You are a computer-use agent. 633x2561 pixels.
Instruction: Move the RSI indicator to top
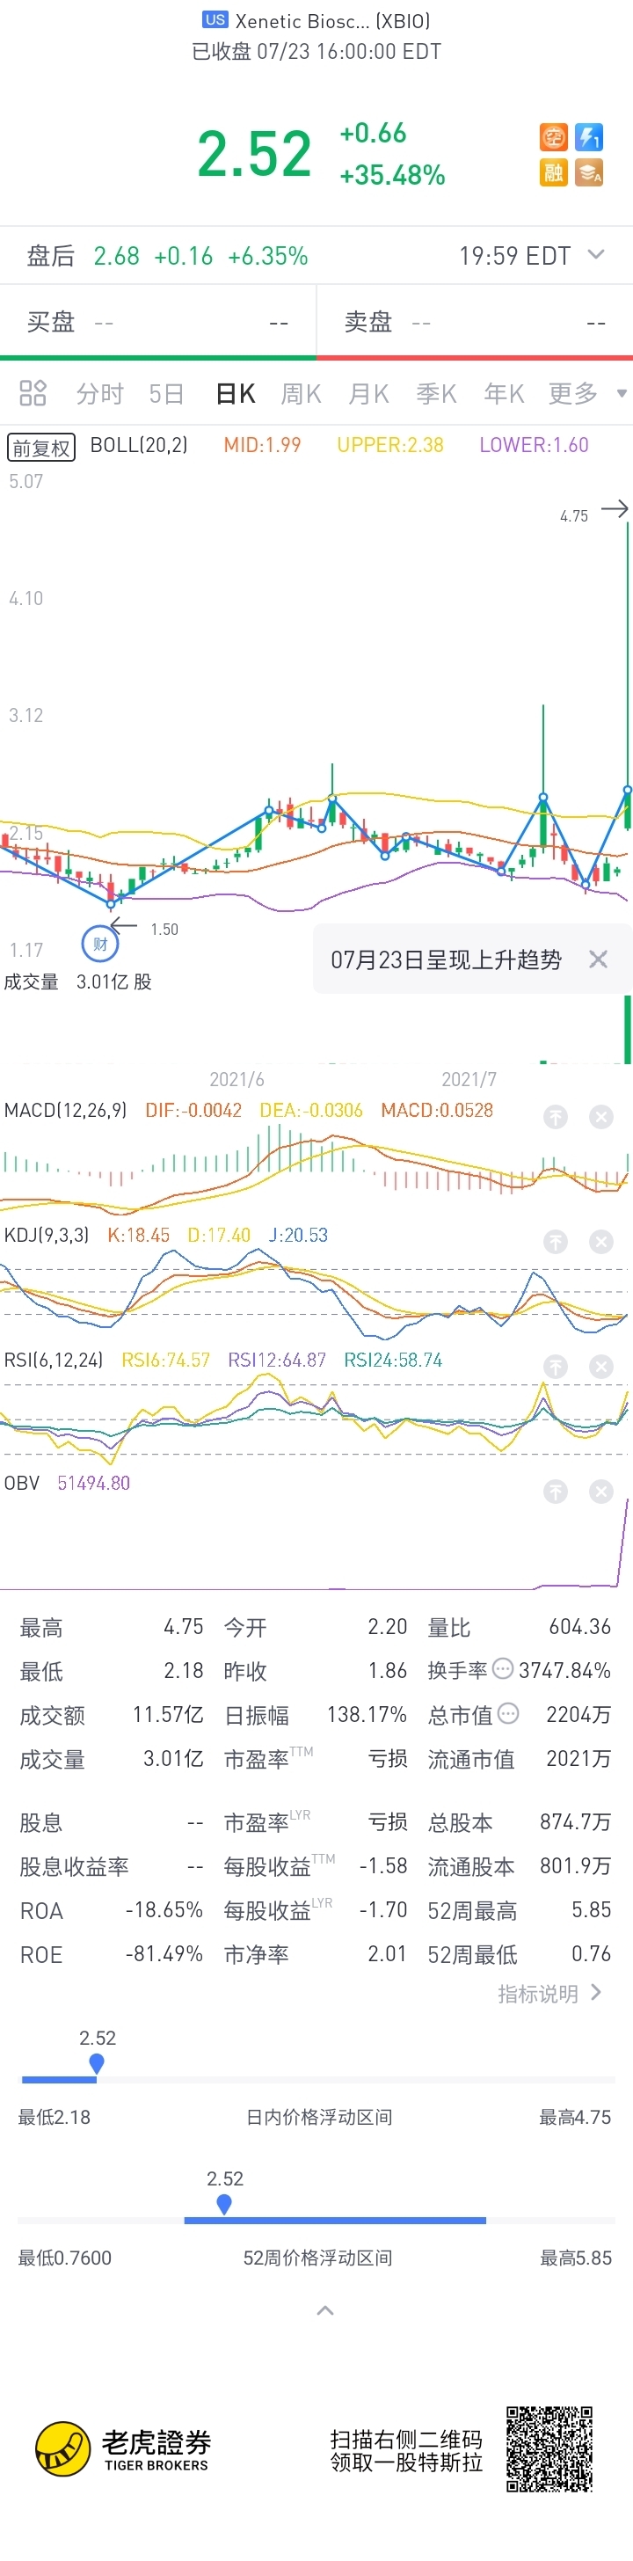(x=556, y=1367)
